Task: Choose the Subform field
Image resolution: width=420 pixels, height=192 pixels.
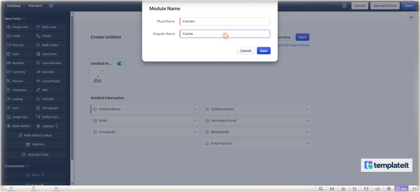Action: point(35,144)
